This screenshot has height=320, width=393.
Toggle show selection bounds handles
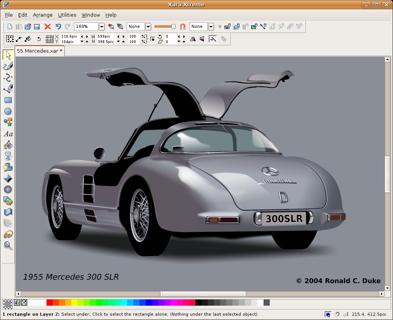pyautogui.click(x=10, y=39)
